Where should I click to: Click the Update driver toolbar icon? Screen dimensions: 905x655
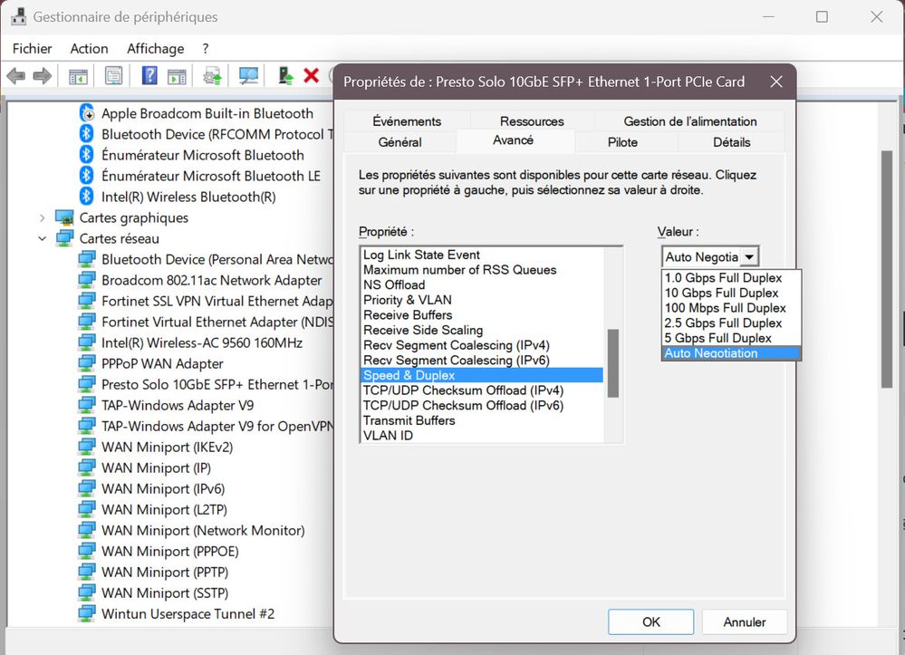point(213,76)
